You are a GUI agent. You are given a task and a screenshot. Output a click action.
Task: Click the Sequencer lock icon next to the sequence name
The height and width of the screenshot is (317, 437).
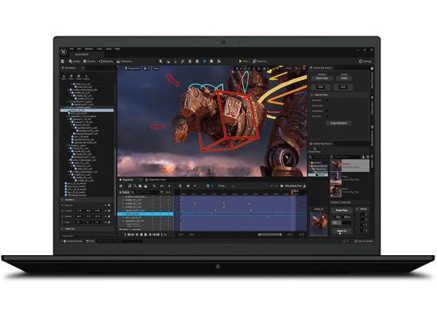[304, 185]
